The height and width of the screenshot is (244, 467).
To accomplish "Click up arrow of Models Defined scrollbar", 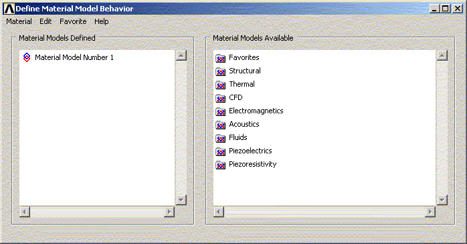I will [181, 55].
